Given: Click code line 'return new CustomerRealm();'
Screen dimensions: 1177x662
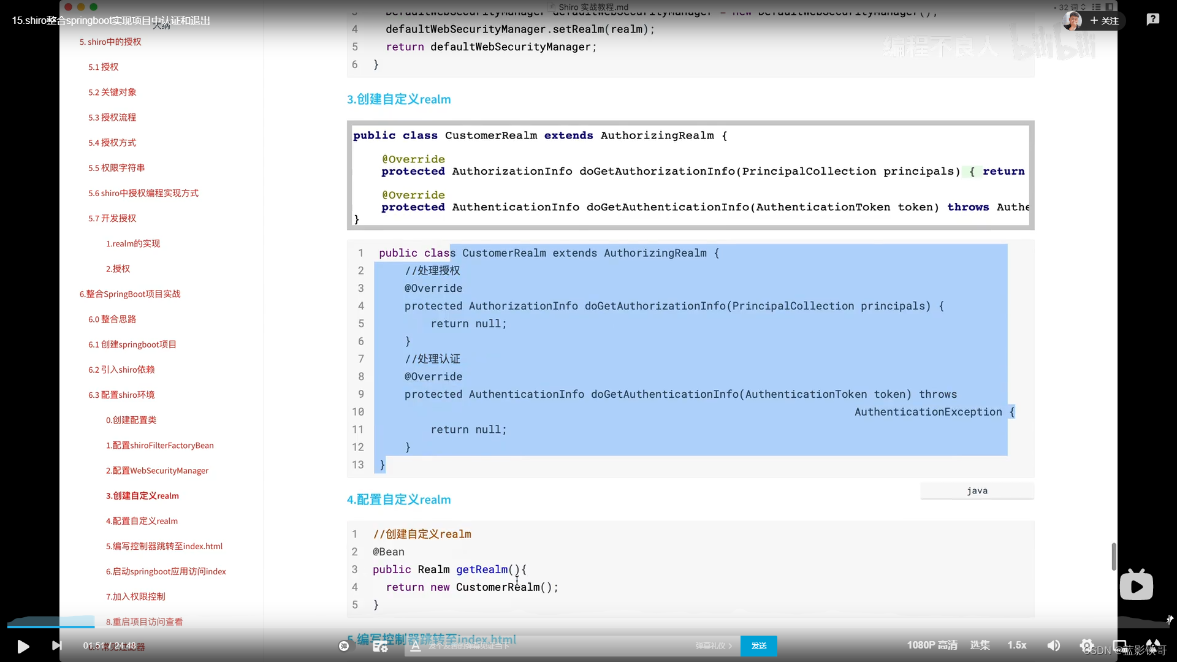Looking at the screenshot, I should tap(472, 587).
